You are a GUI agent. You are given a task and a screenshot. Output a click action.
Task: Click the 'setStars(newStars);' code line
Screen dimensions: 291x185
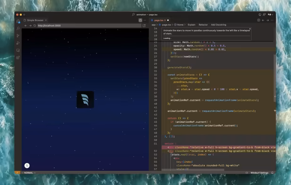[185, 57]
